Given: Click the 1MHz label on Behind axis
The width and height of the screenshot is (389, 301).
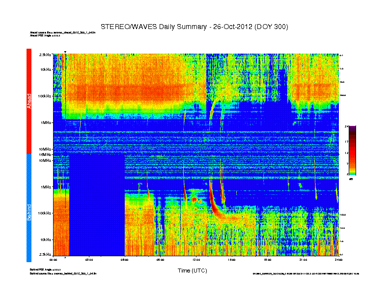Looking at the screenshot, I should 45,187.
